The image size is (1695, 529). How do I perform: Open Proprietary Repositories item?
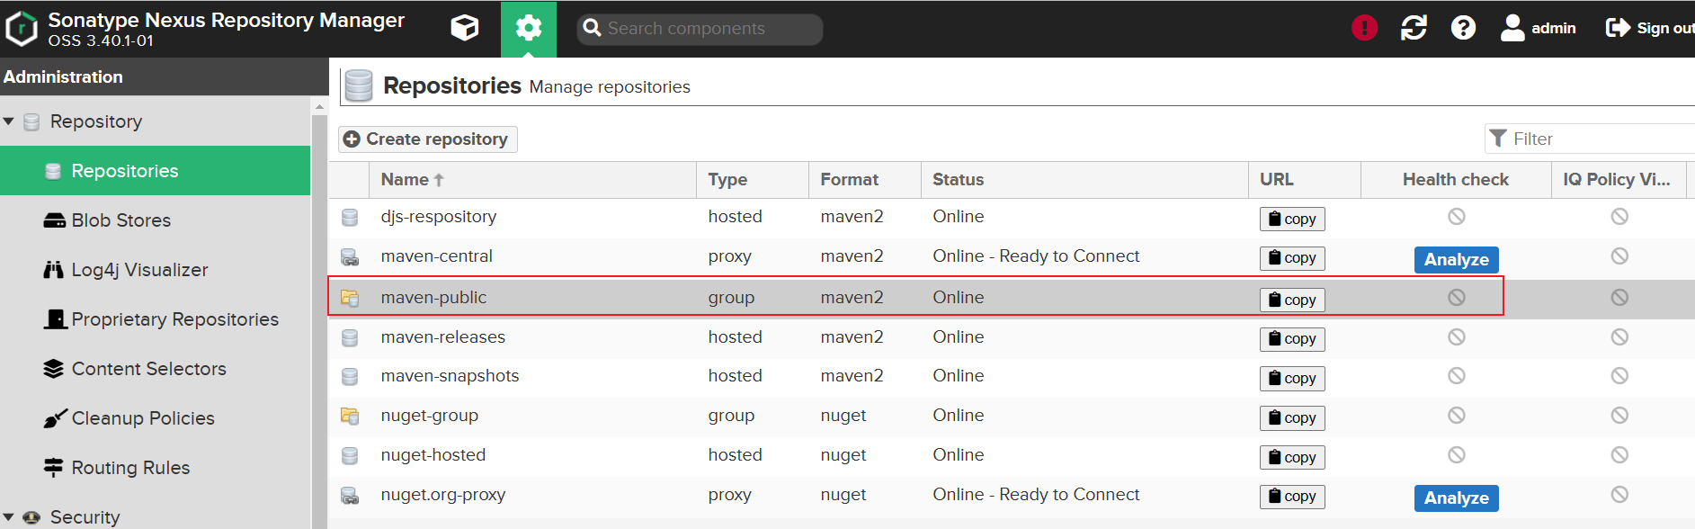pos(155,319)
